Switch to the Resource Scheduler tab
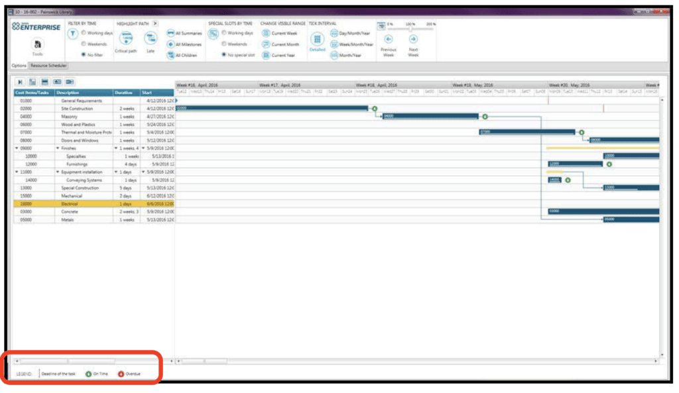The height and width of the screenshot is (393, 679). click(48, 66)
